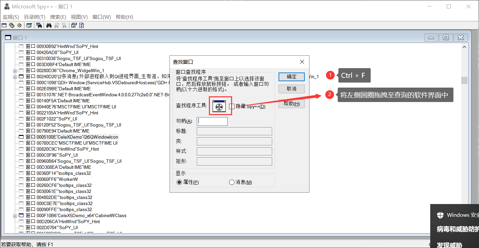Select row 003D0BF4 Default IME
The image size is (479, 248).
coord(59,64)
